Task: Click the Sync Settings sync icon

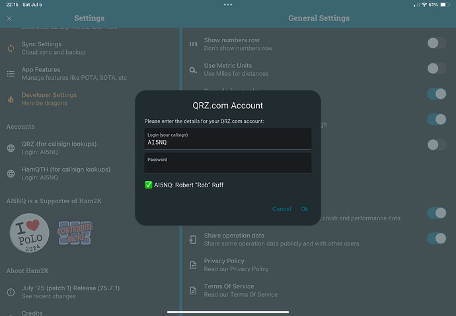Action: (x=11, y=48)
